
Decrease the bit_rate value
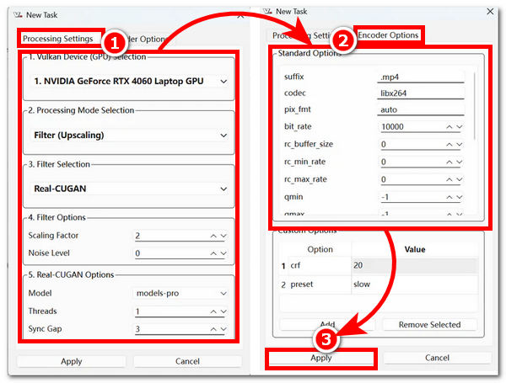(460, 127)
